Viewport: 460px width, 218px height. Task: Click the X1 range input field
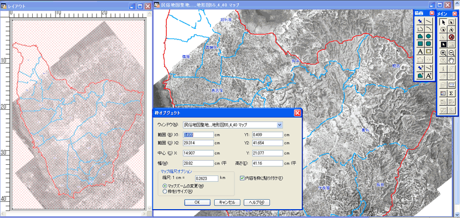(198, 135)
